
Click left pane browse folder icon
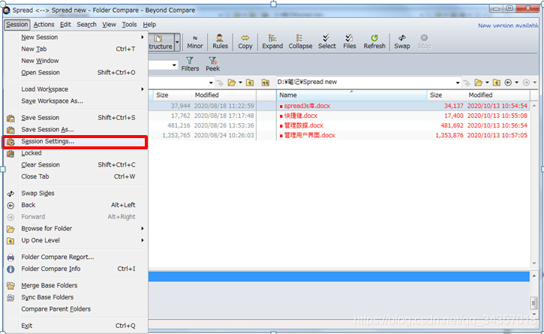[x=232, y=83]
